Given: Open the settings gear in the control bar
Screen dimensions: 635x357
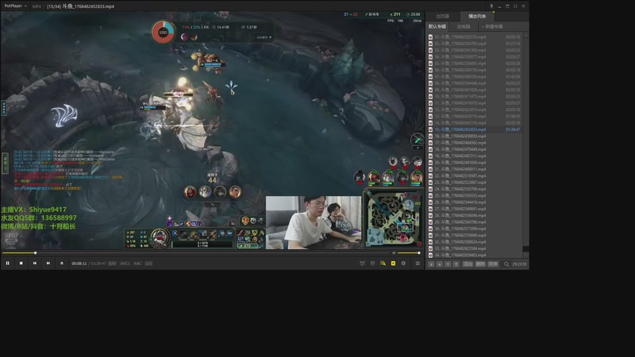Looking at the screenshot, I should tap(403, 263).
